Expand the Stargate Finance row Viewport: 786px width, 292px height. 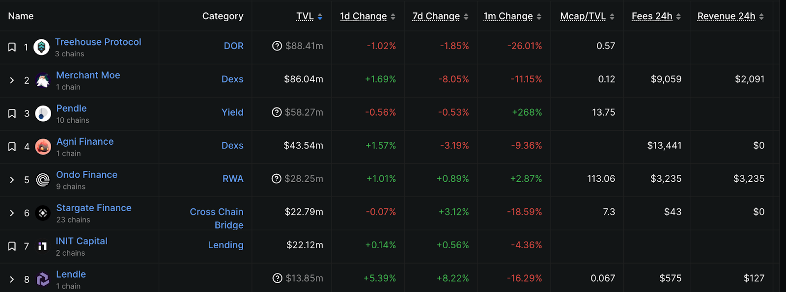click(x=12, y=213)
